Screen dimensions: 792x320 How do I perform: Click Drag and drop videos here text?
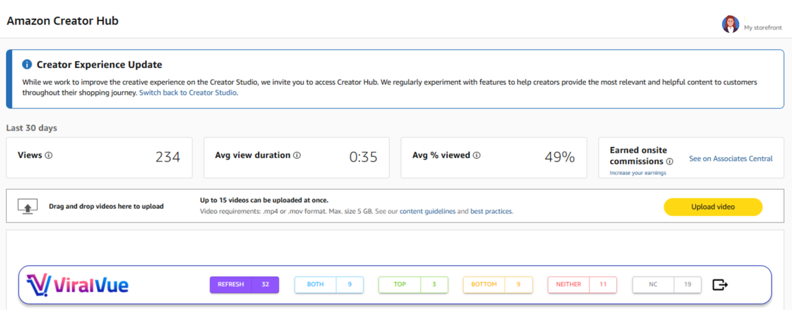(x=106, y=207)
